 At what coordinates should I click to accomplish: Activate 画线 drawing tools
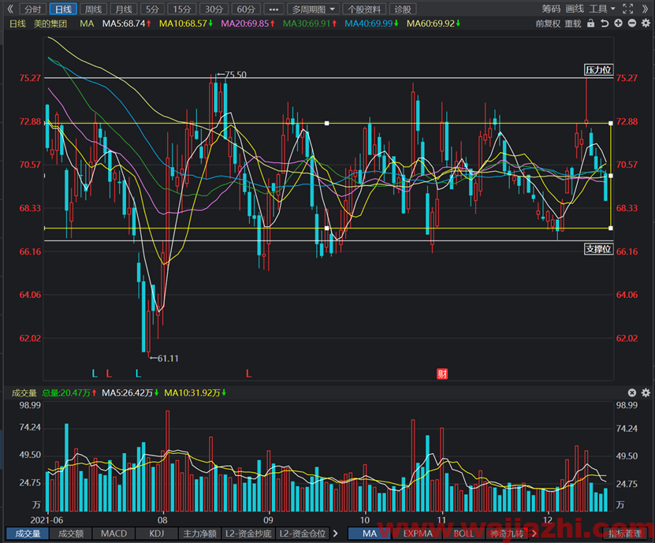[x=575, y=9]
